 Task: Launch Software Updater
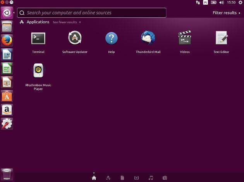(x=74, y=39)
